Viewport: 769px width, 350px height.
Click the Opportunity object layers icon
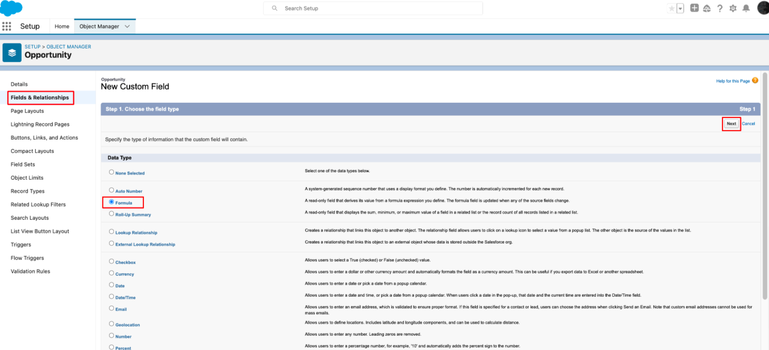click(12, 53)
